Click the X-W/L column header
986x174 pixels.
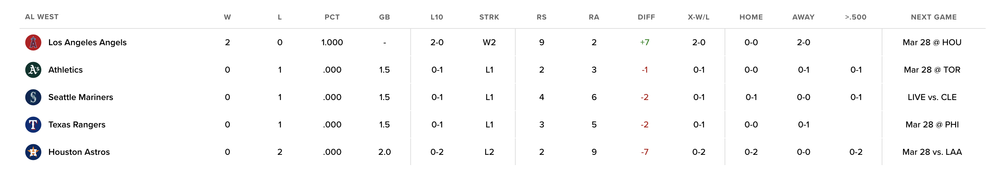click(x=699, y=17)
